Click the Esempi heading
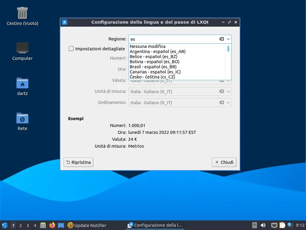This screenshot has height=230, width=306. pyautogui.click(x=76, y=119)
